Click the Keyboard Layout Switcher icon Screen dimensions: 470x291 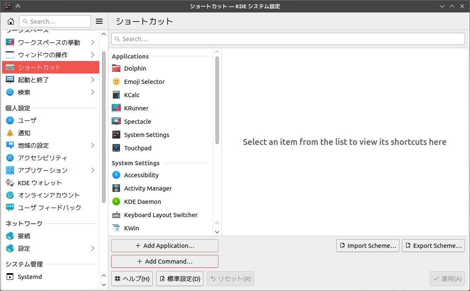(x=116, y=215)
